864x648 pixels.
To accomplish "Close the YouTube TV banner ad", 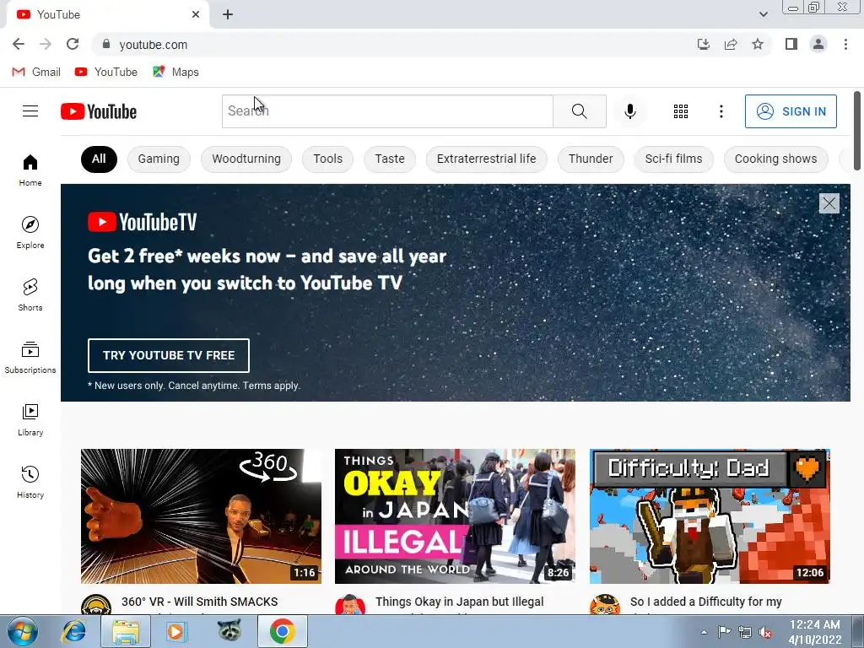I will (x=829, y=203).
